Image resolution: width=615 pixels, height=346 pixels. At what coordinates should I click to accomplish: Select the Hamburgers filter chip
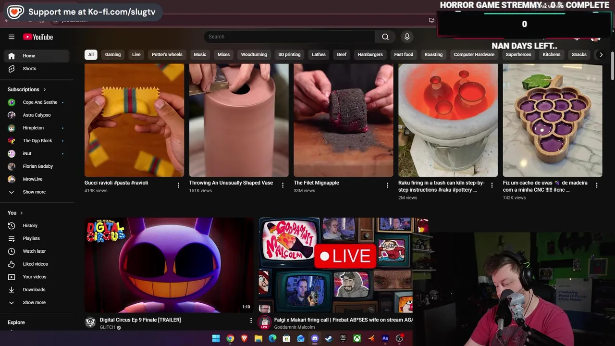[370, 54]
